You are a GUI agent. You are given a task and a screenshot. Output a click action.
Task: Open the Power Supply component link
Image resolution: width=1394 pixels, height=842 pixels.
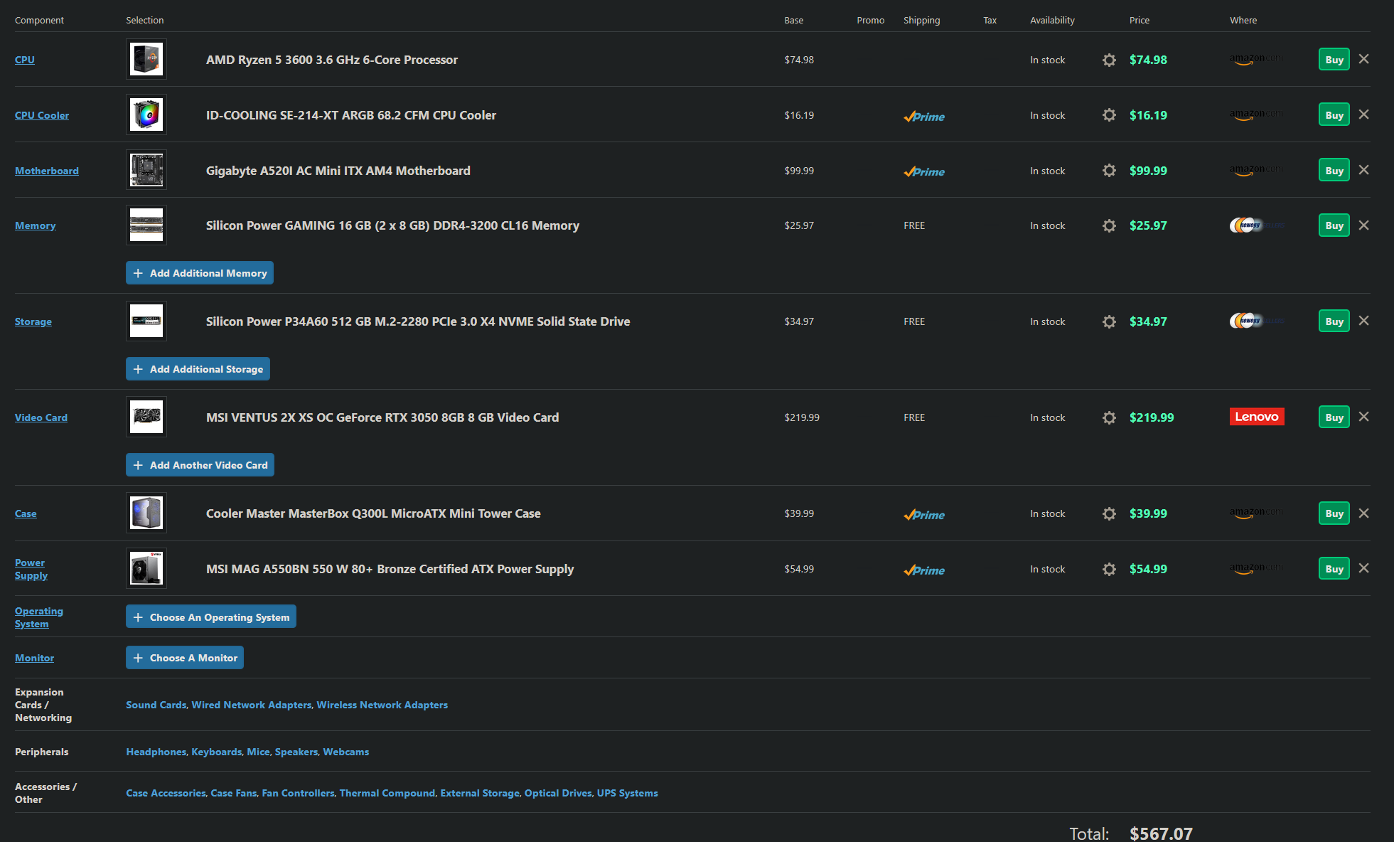pyautogui.click(x=31, y=569)
